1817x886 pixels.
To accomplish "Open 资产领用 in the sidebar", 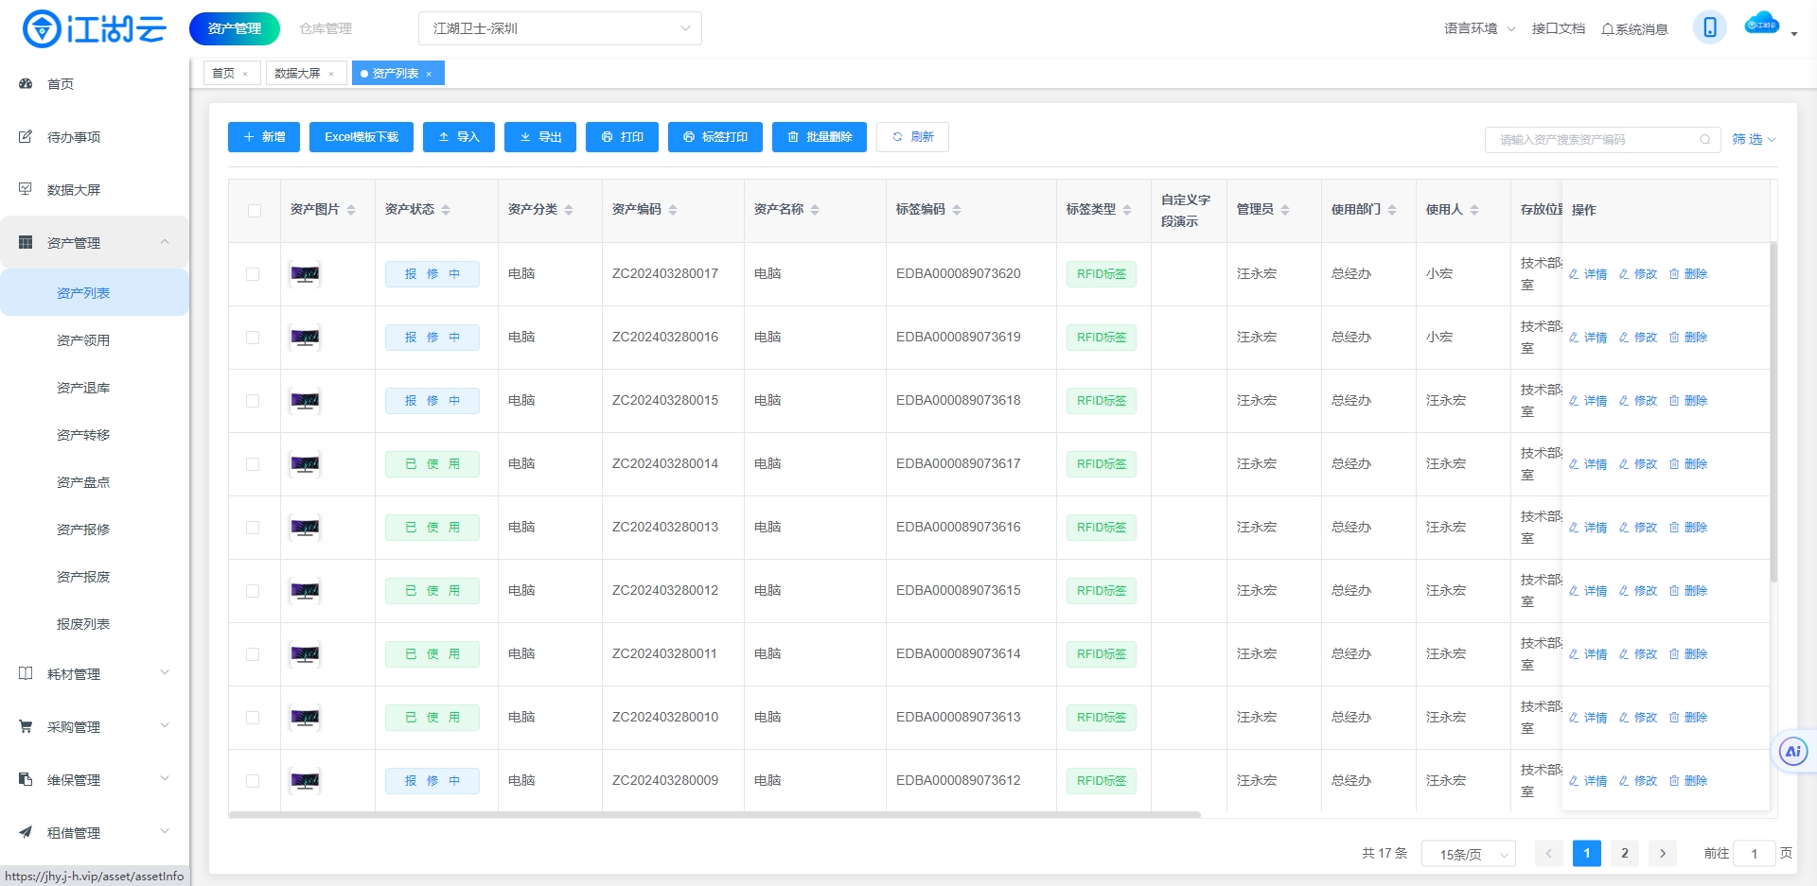I will [x=83, y=340].
